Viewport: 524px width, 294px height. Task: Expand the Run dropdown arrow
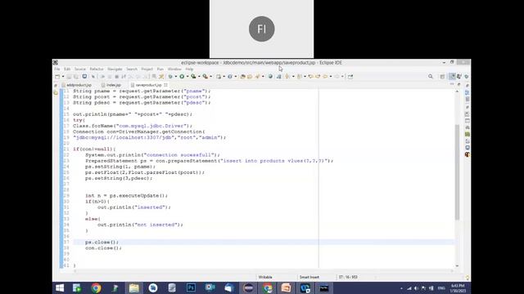tap(187, 77)
